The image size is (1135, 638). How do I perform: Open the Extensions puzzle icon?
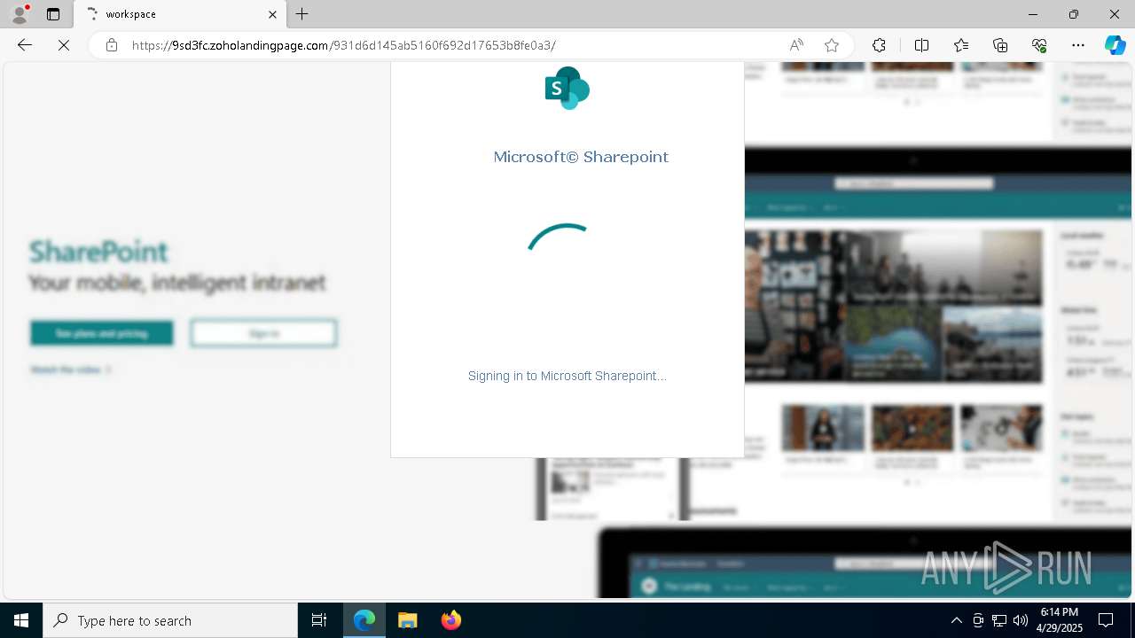tap(879, 45)
